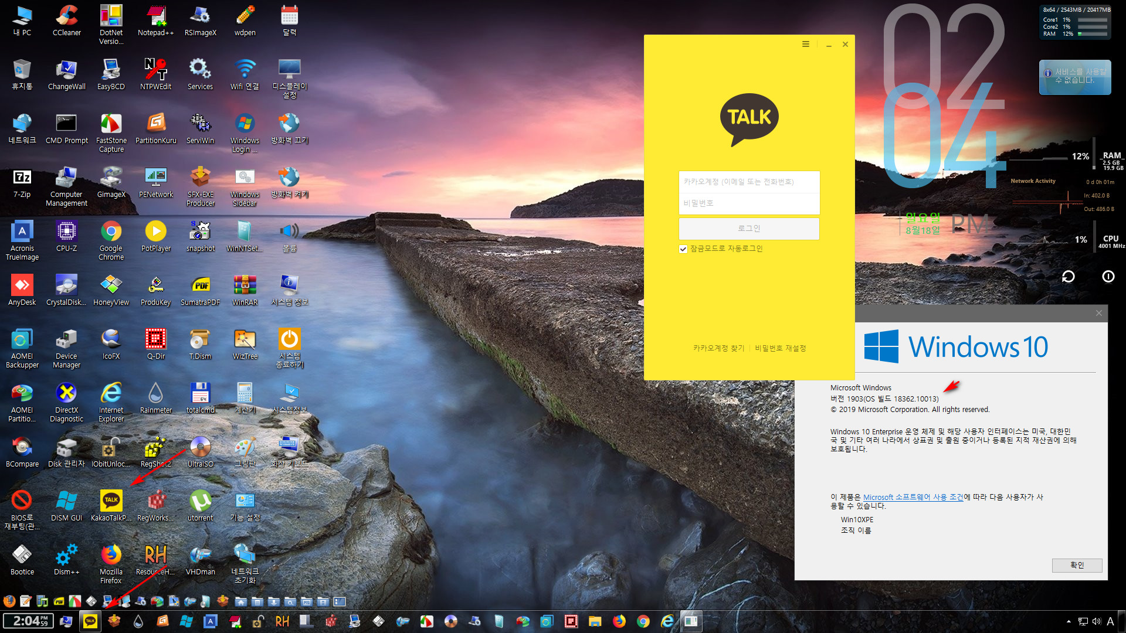Click the Rainmeter power button icon
The width and height of the screenshot is (1126, 633).
point(1108,276)
